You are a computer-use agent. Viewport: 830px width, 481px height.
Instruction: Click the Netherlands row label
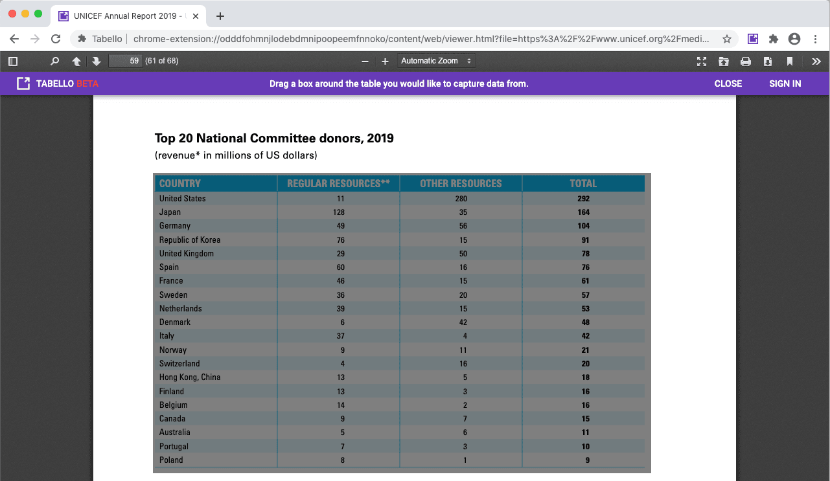(x=181, y=309)
